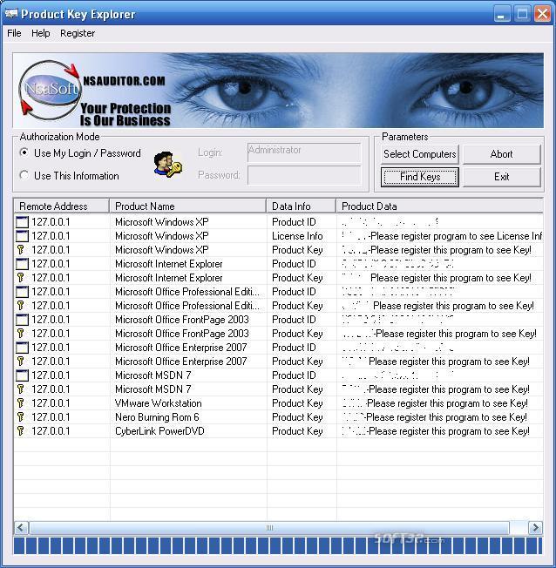556x568 pixels.
Task: Sort by Product Data column header
Action: (439, 206)
